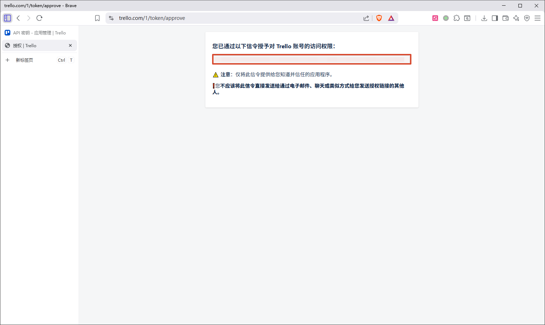Click the globe favicon on the 授权 tab
The image size is (545, 325).
(7, 45)
